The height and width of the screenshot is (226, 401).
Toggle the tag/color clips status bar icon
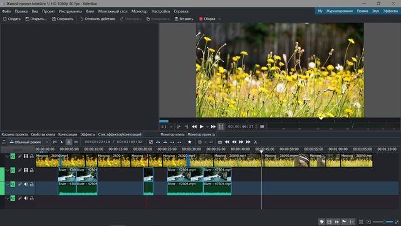pos(321,222)
